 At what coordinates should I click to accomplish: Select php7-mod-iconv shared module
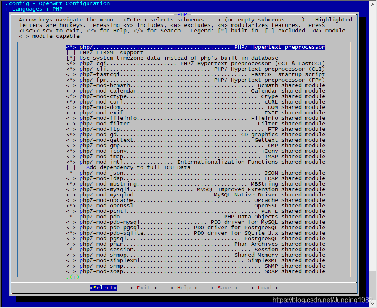196,151
